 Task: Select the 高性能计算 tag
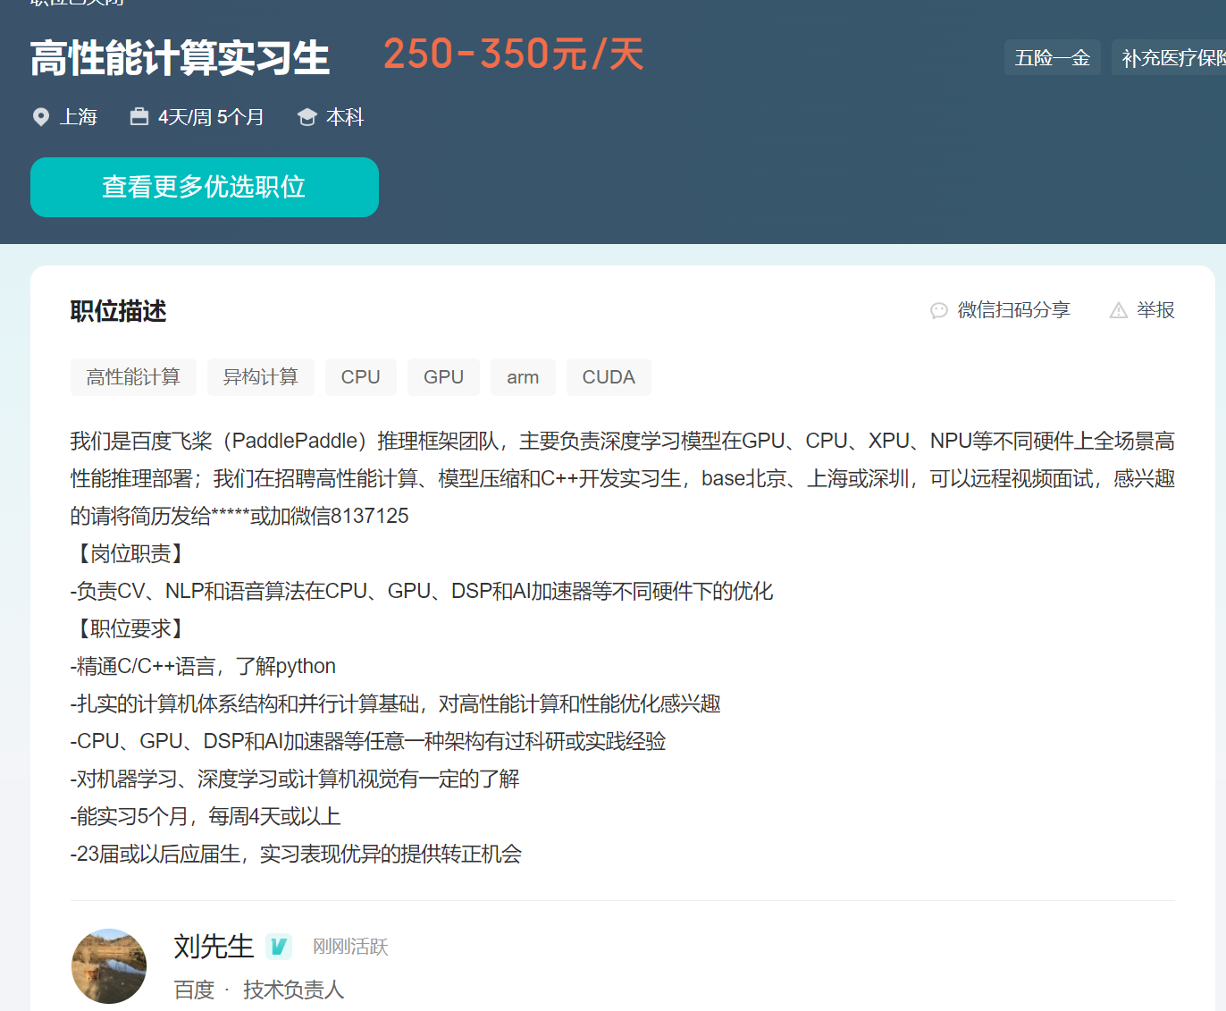coord(133,377)
